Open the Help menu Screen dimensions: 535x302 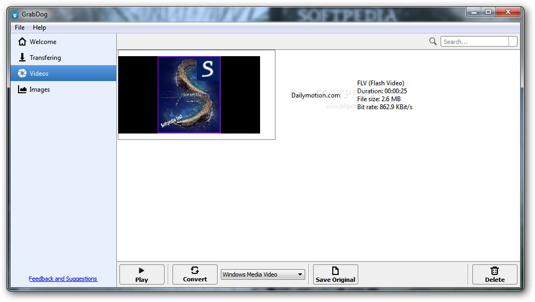tap(39, 28)
